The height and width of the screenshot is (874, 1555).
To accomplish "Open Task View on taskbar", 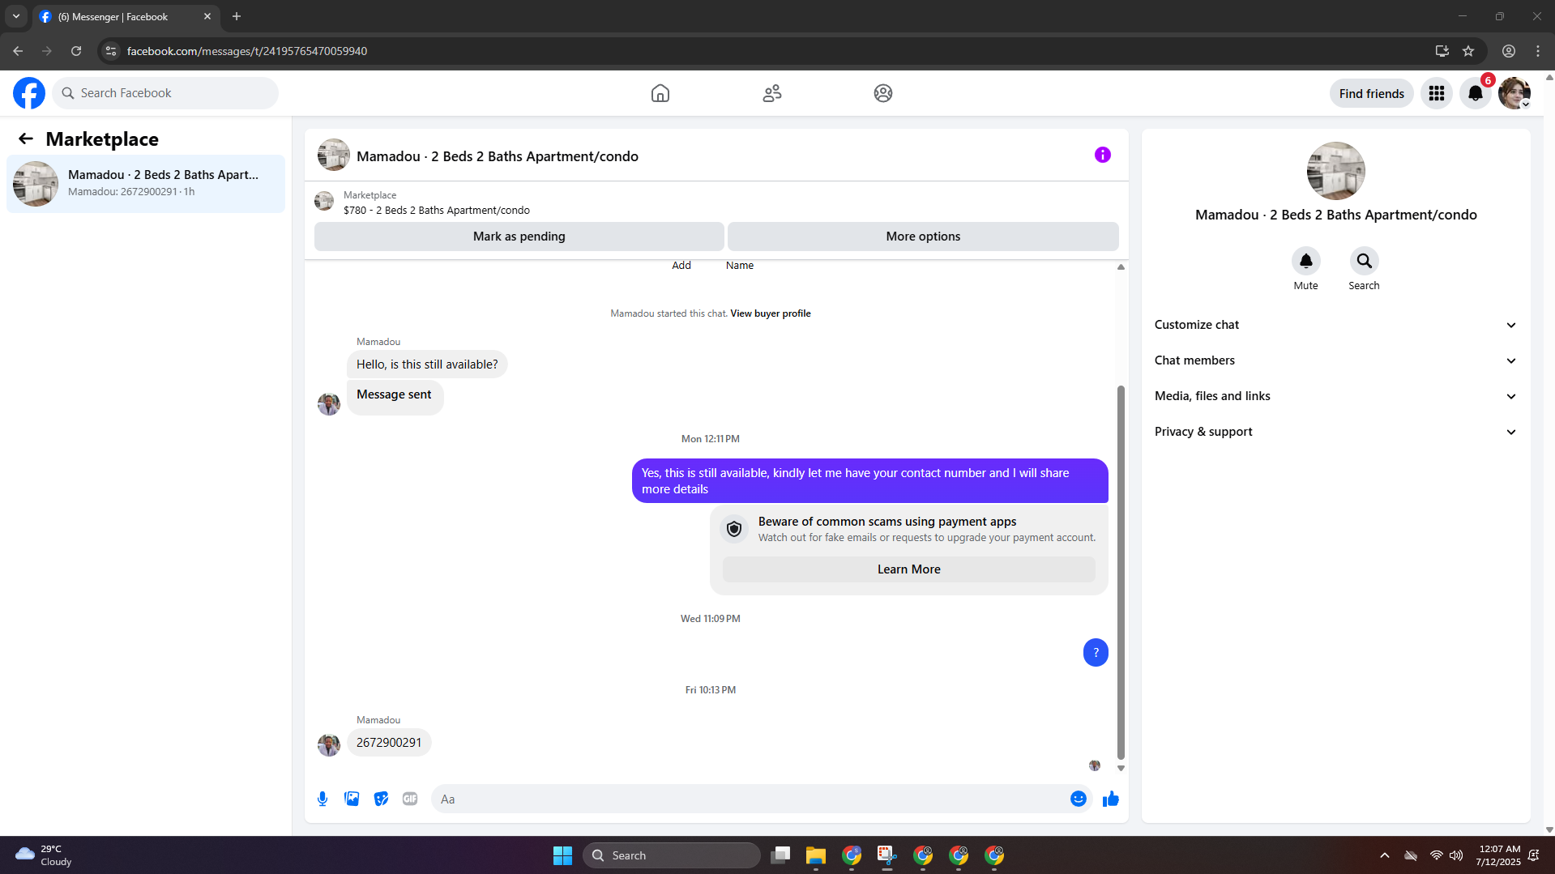I will tap(780, 855).
